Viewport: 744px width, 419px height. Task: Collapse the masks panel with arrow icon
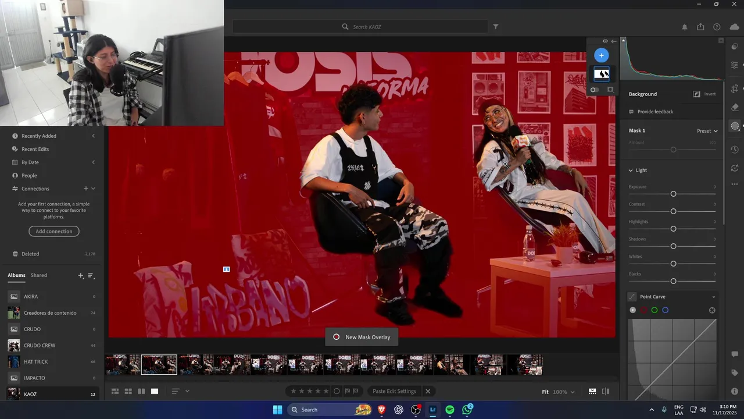click(614, 41)
